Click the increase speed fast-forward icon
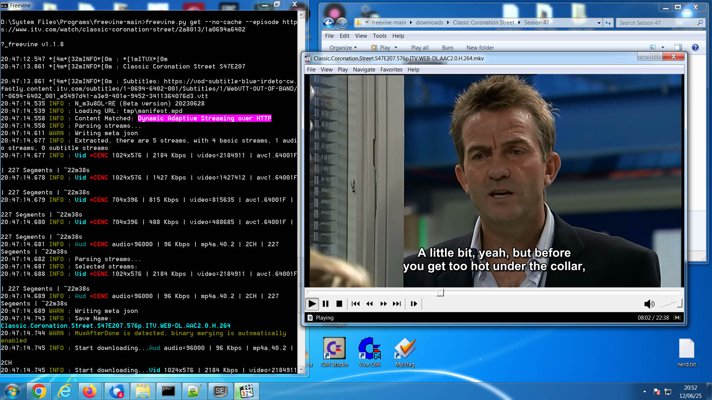Screen dimensions: 712x400 [383, 304]
